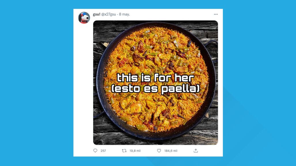Click the share upload icon
The height and width of the screenshot is (166, 296).
coord(196,150)
